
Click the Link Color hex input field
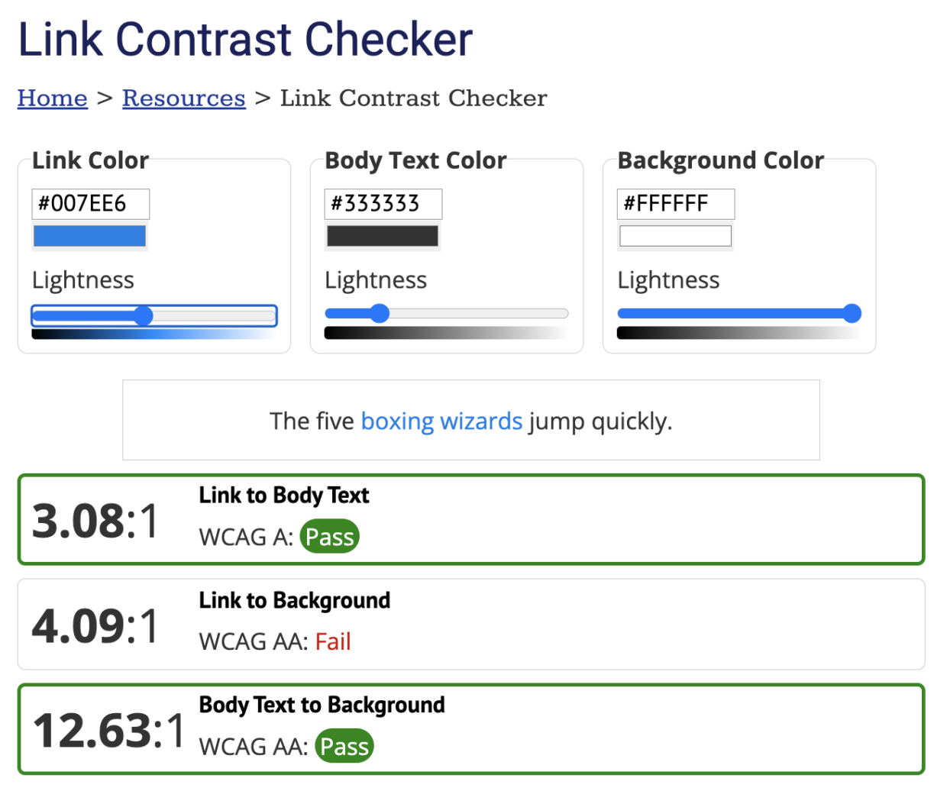[90, 204]
